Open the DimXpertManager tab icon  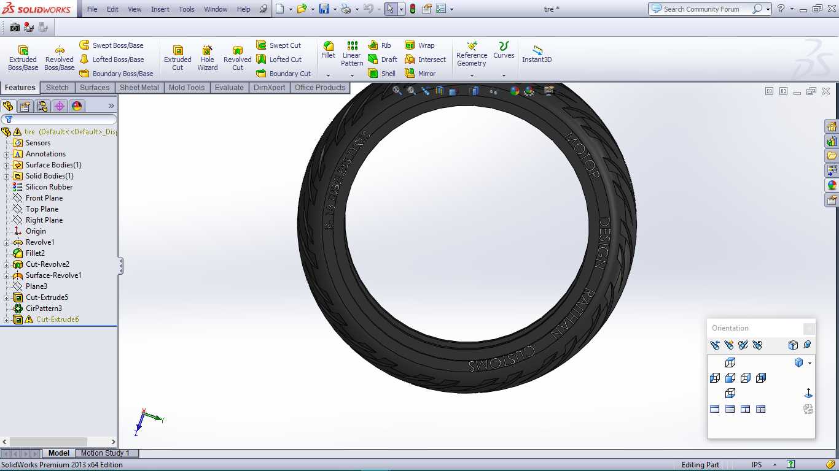point(60,106)
